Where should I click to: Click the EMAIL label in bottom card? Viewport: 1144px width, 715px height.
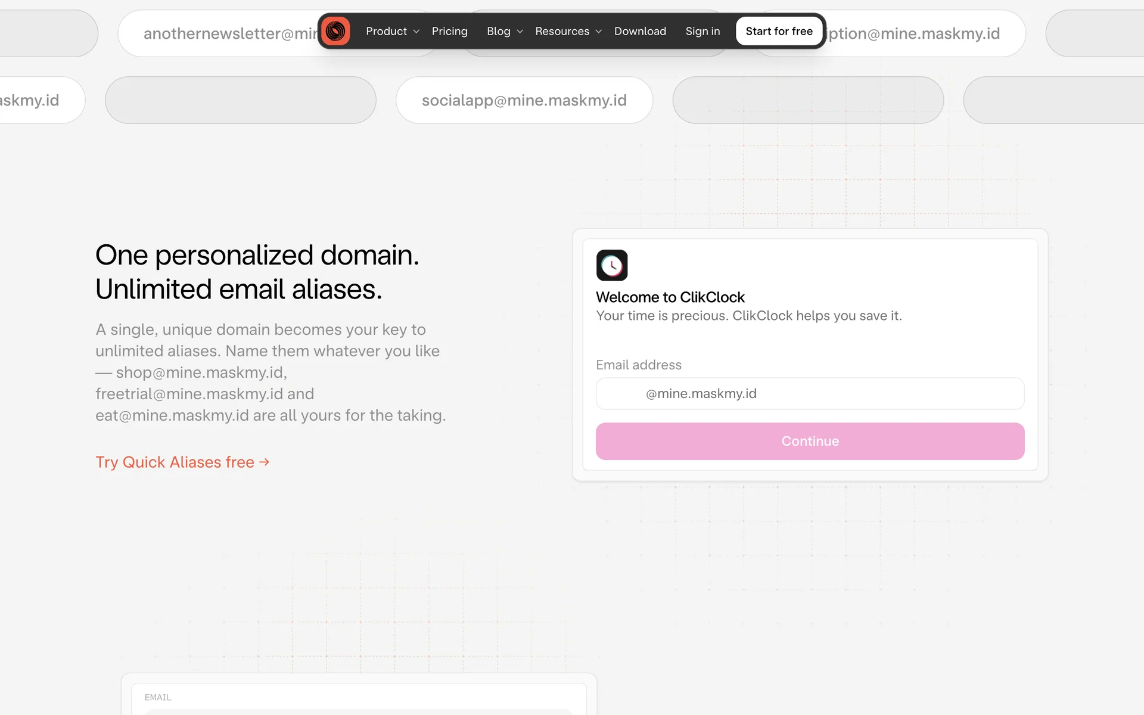pos(158,697)
